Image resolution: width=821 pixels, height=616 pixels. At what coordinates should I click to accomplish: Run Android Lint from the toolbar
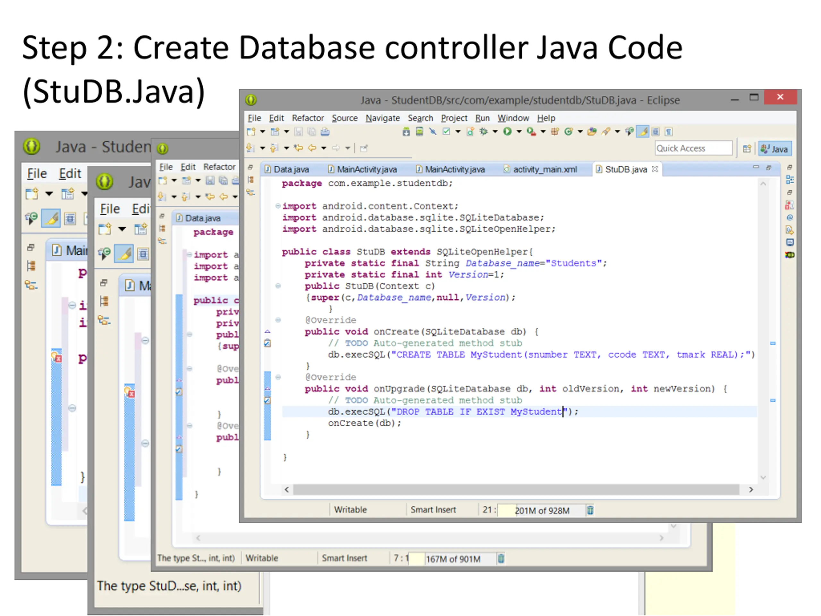tap(446, 132)
